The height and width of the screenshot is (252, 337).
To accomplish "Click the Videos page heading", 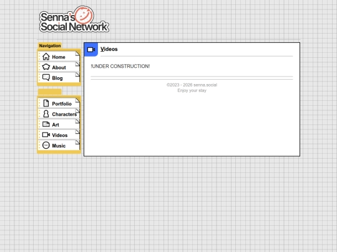I will [109, 49].
